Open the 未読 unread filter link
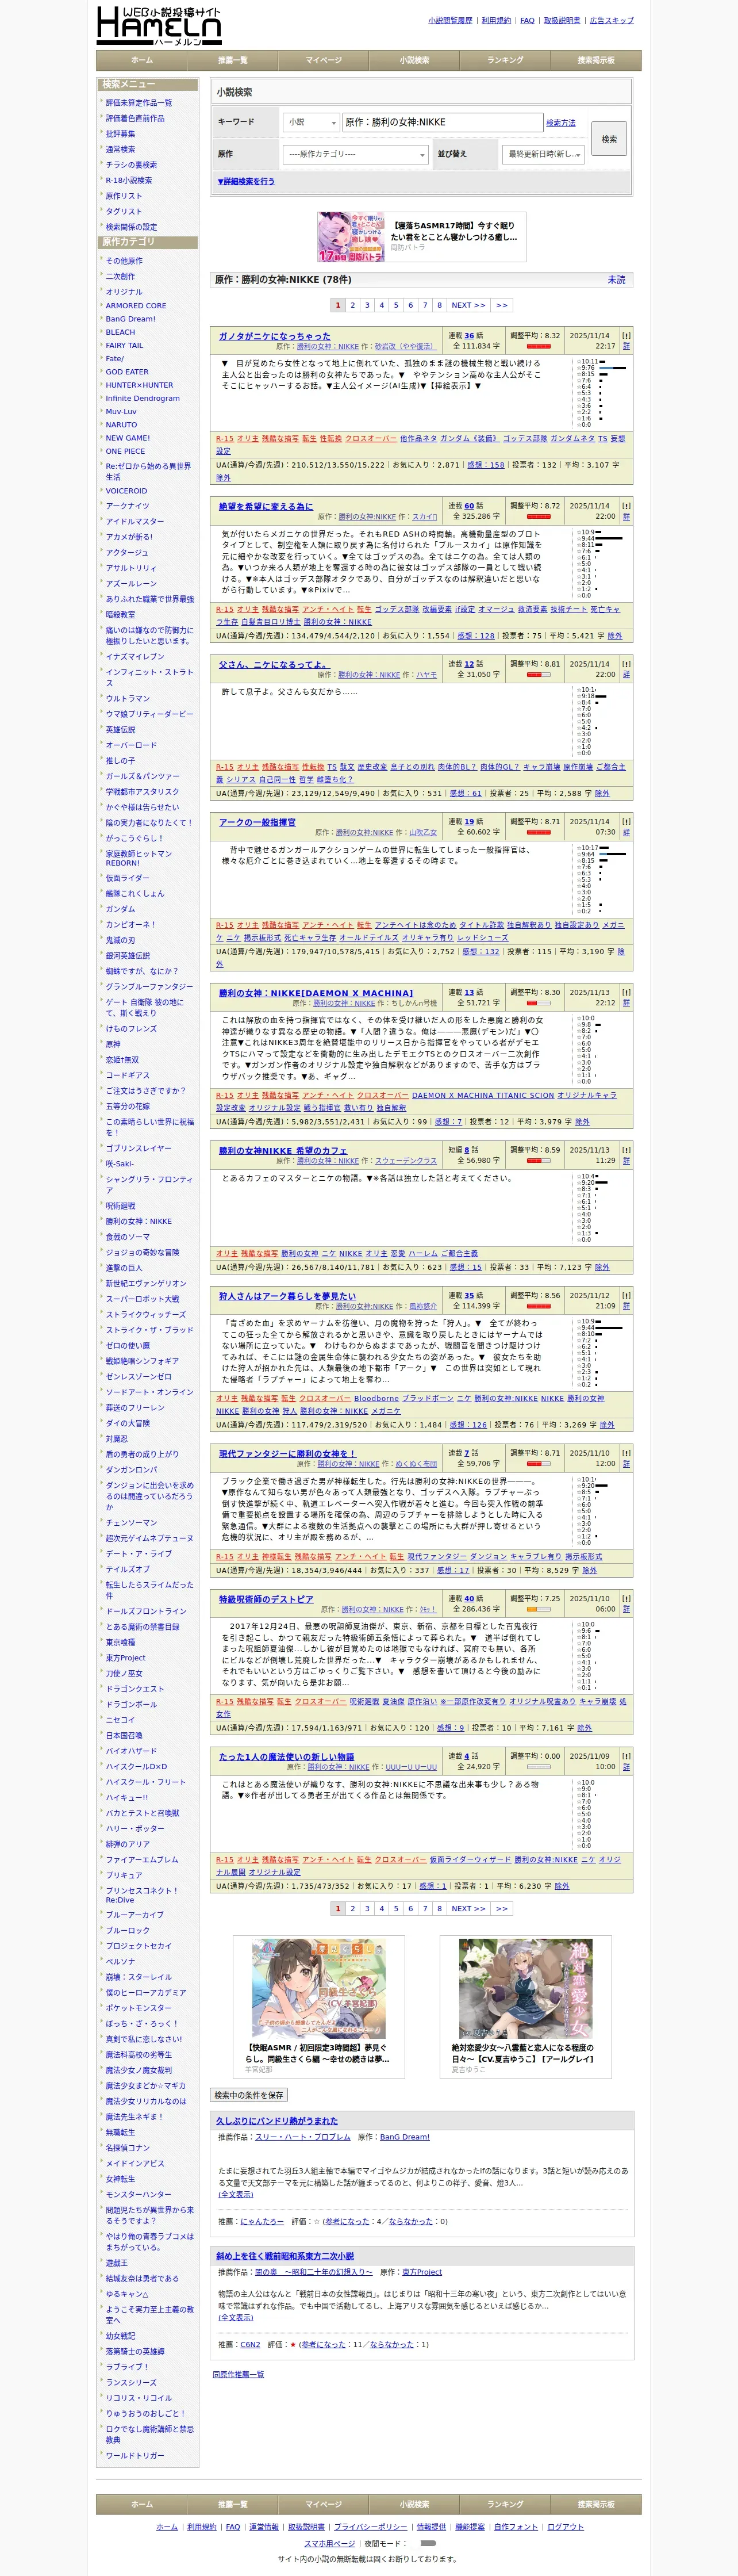The width and height of the screenshot is (738, 2576). pos(617,280)
